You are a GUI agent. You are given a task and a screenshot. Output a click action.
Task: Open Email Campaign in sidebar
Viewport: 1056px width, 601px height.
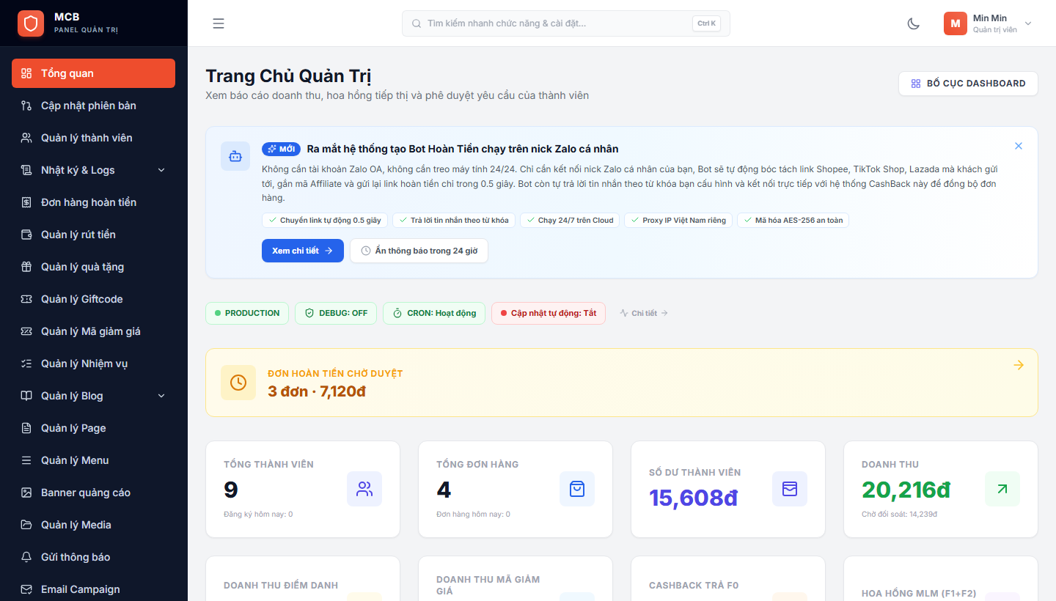coord(94,589)
